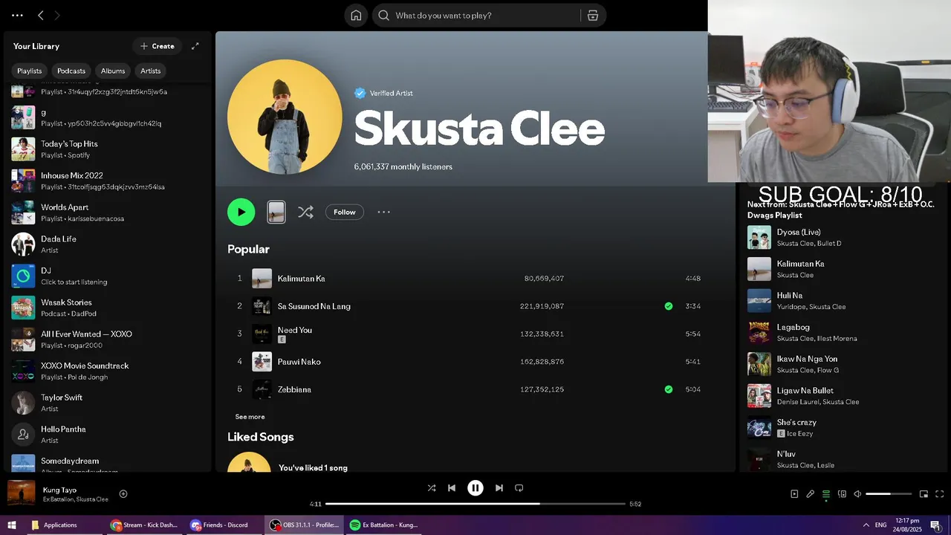Filter library by Artists
Image resolution: width=951 pixels, height=535 pixels.
point(151,71)
